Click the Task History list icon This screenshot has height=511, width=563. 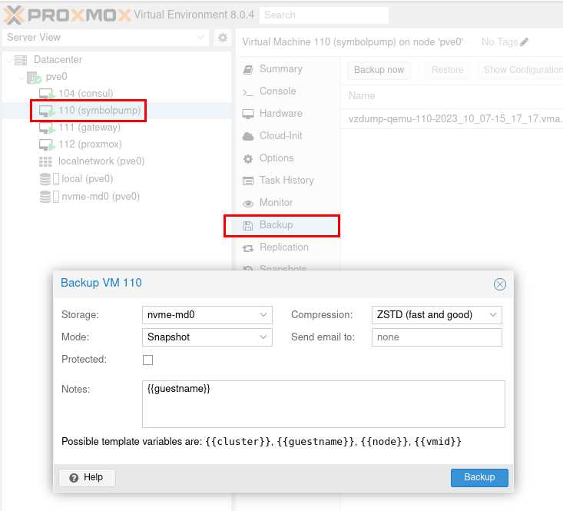tap(248, 181)
